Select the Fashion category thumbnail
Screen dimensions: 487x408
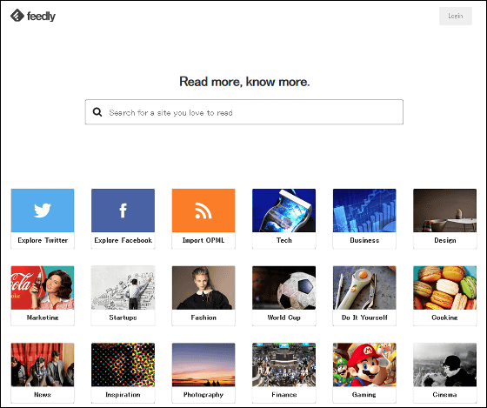pyautogui.click(x=203, y=287)
